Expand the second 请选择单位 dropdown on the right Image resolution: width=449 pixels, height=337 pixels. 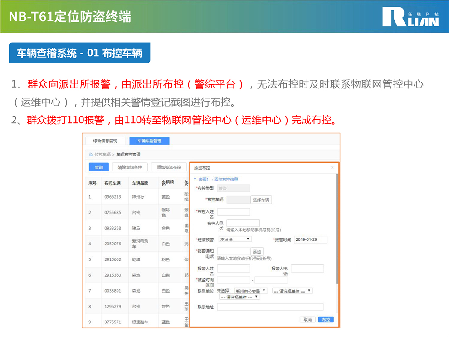tap(292, 291)
